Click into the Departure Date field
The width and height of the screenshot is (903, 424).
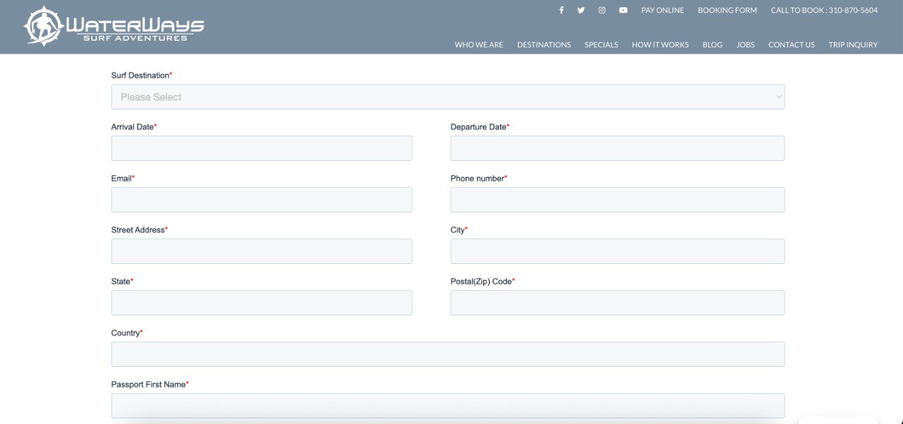point(617,148)
